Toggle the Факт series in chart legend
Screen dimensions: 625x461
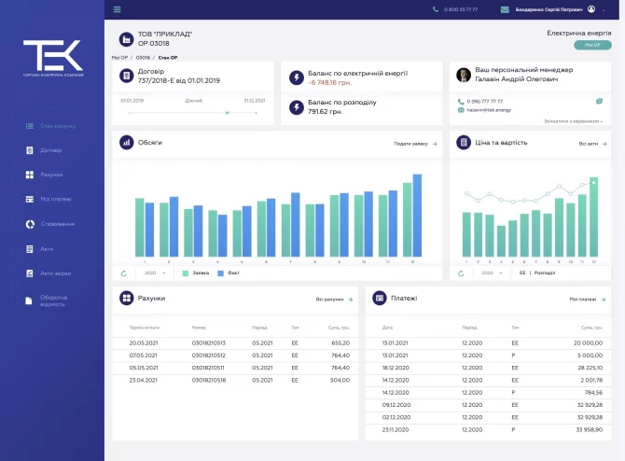pos(229,273)
